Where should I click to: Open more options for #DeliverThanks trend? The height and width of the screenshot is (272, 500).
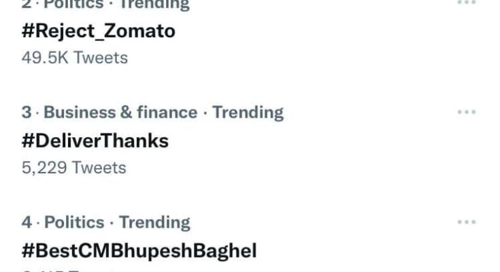(x=466, y=112)
